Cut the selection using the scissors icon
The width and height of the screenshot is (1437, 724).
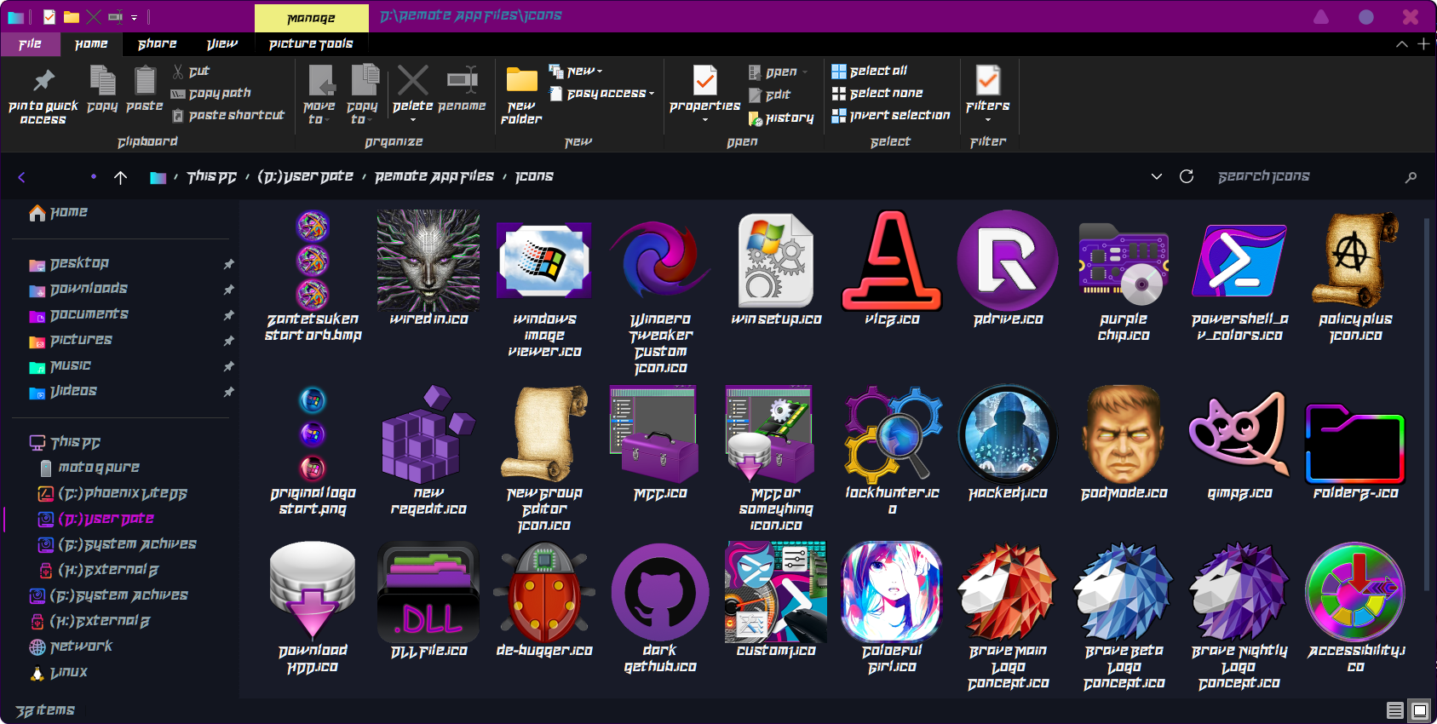pos(191,72)
